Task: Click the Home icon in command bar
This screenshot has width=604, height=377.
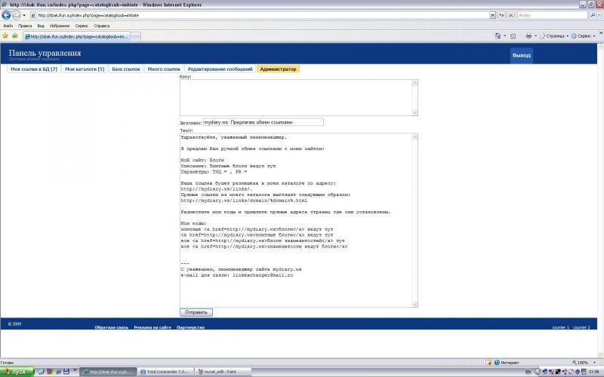Action: [x=499, y=35]
